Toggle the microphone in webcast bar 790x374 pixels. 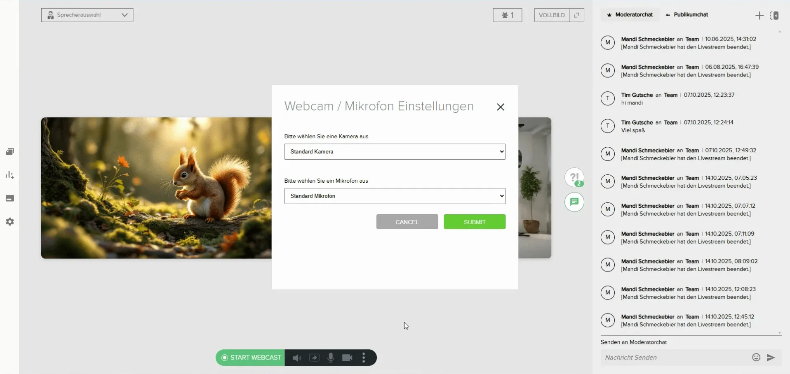(x=331, y=358)
